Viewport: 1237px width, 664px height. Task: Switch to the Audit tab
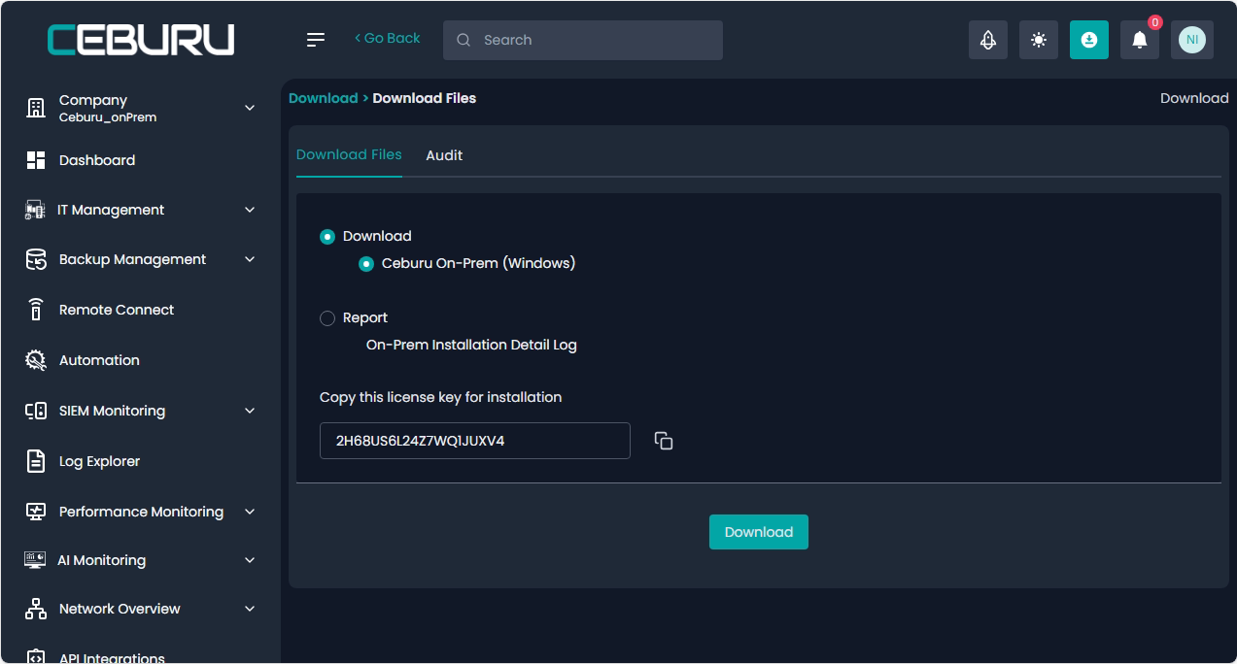(x=444, y=155)
